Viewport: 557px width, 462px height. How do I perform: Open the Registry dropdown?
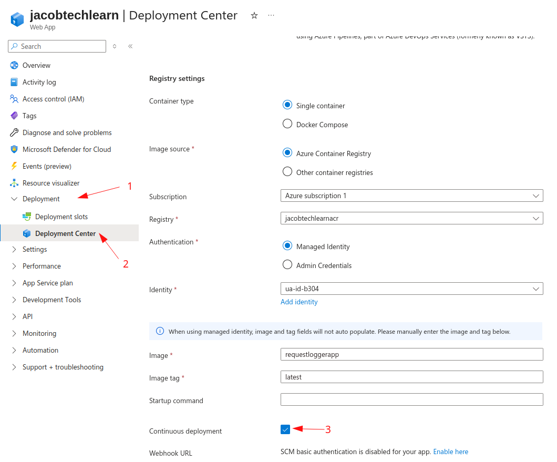click(411, 218)
